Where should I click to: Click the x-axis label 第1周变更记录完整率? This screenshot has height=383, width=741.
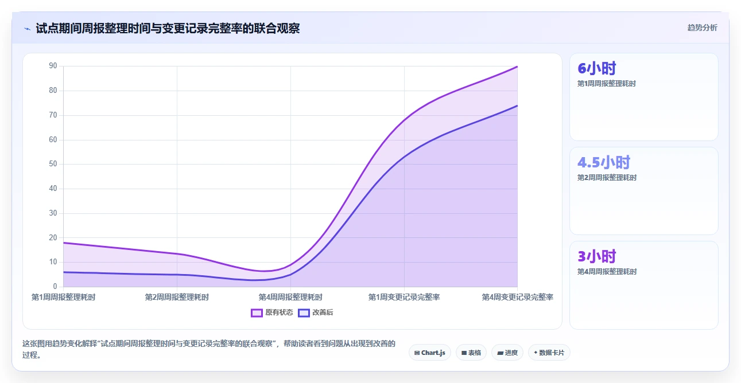point(404,297)
